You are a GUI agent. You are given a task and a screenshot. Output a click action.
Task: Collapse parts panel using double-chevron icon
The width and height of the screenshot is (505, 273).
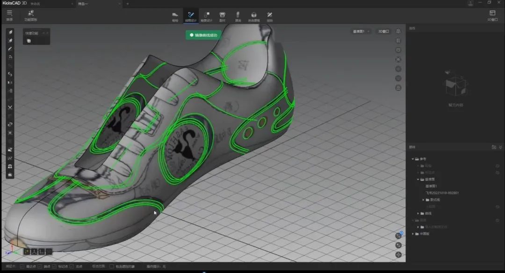(x=501, y=147)
